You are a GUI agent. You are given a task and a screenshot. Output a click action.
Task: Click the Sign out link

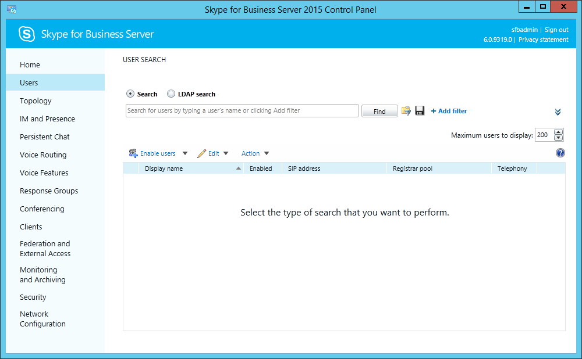556,30
